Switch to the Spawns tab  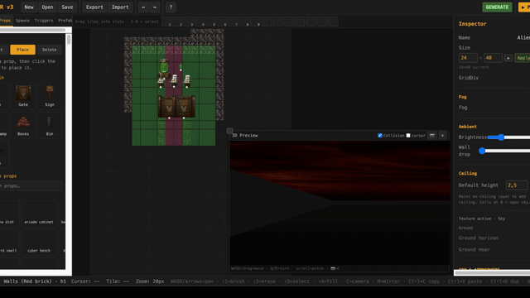pos(22,21)
